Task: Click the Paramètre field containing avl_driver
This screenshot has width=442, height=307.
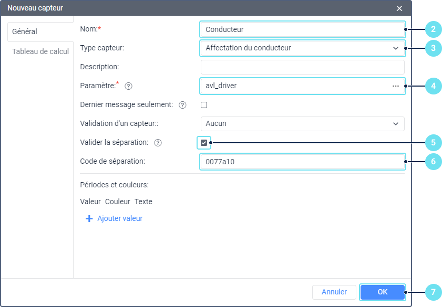Action: pos(294,86)
